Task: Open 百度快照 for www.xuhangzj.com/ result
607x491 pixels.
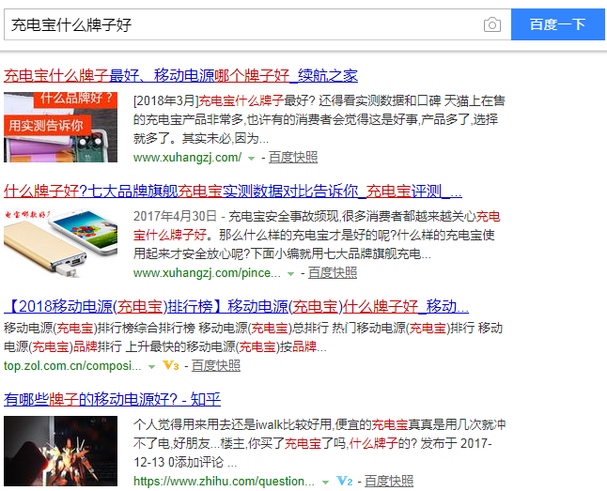Action: (x=293, y=158)
